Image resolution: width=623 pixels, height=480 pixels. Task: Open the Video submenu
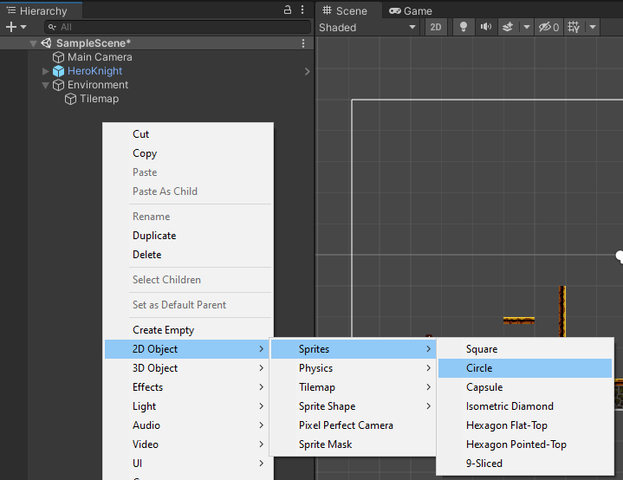(x=189, y=444)
